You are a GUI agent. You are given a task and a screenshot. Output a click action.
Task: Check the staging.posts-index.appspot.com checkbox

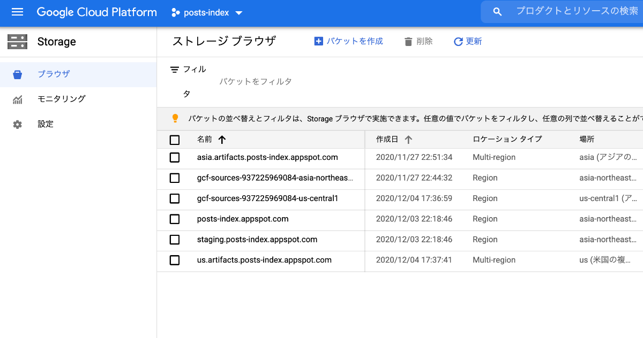coord(175,240)
